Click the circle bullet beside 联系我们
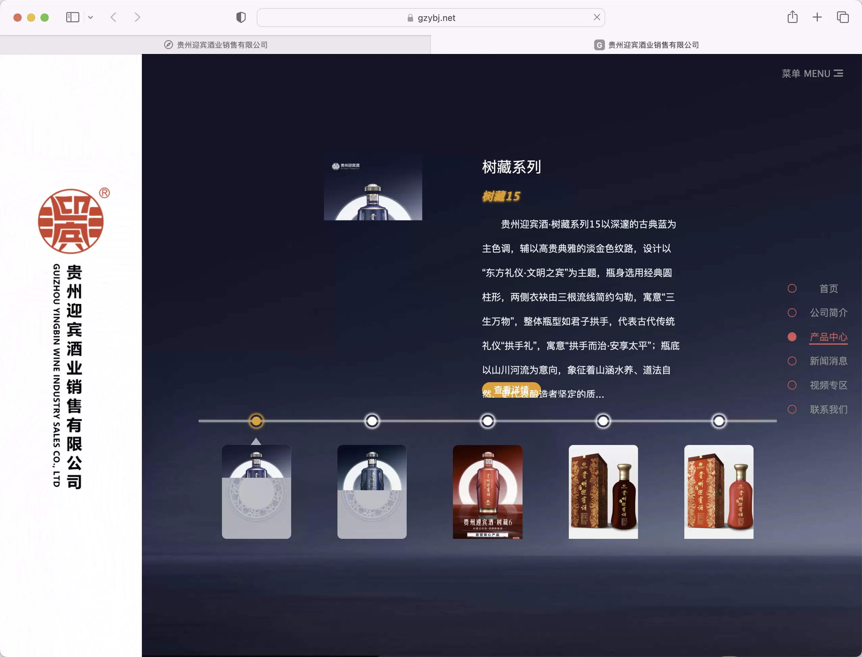Viewport: 862px width, 657px height. (792, 410)
